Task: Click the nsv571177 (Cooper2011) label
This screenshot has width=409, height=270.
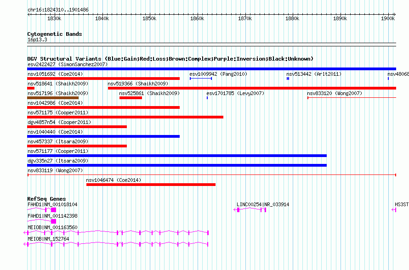Action: tap(58, 151)
